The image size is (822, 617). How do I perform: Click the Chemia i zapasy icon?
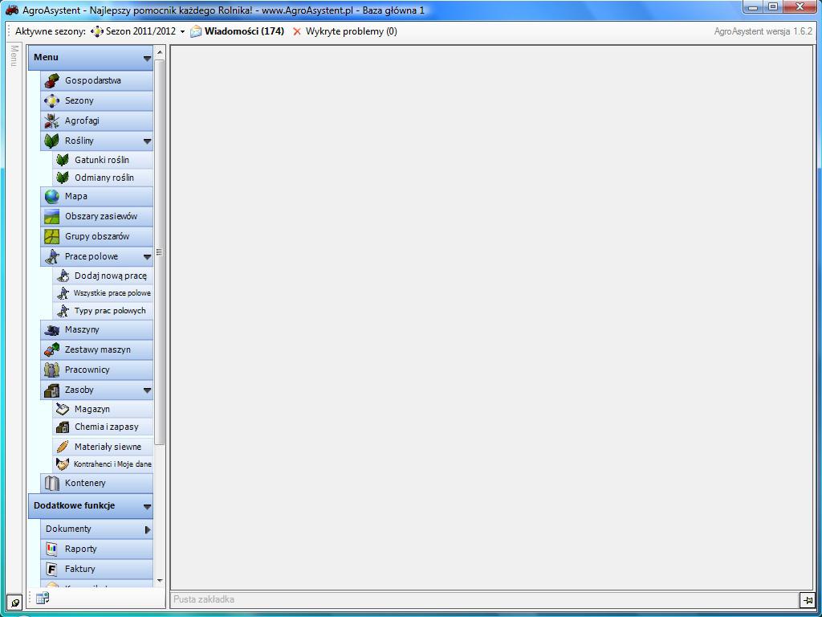63,427
